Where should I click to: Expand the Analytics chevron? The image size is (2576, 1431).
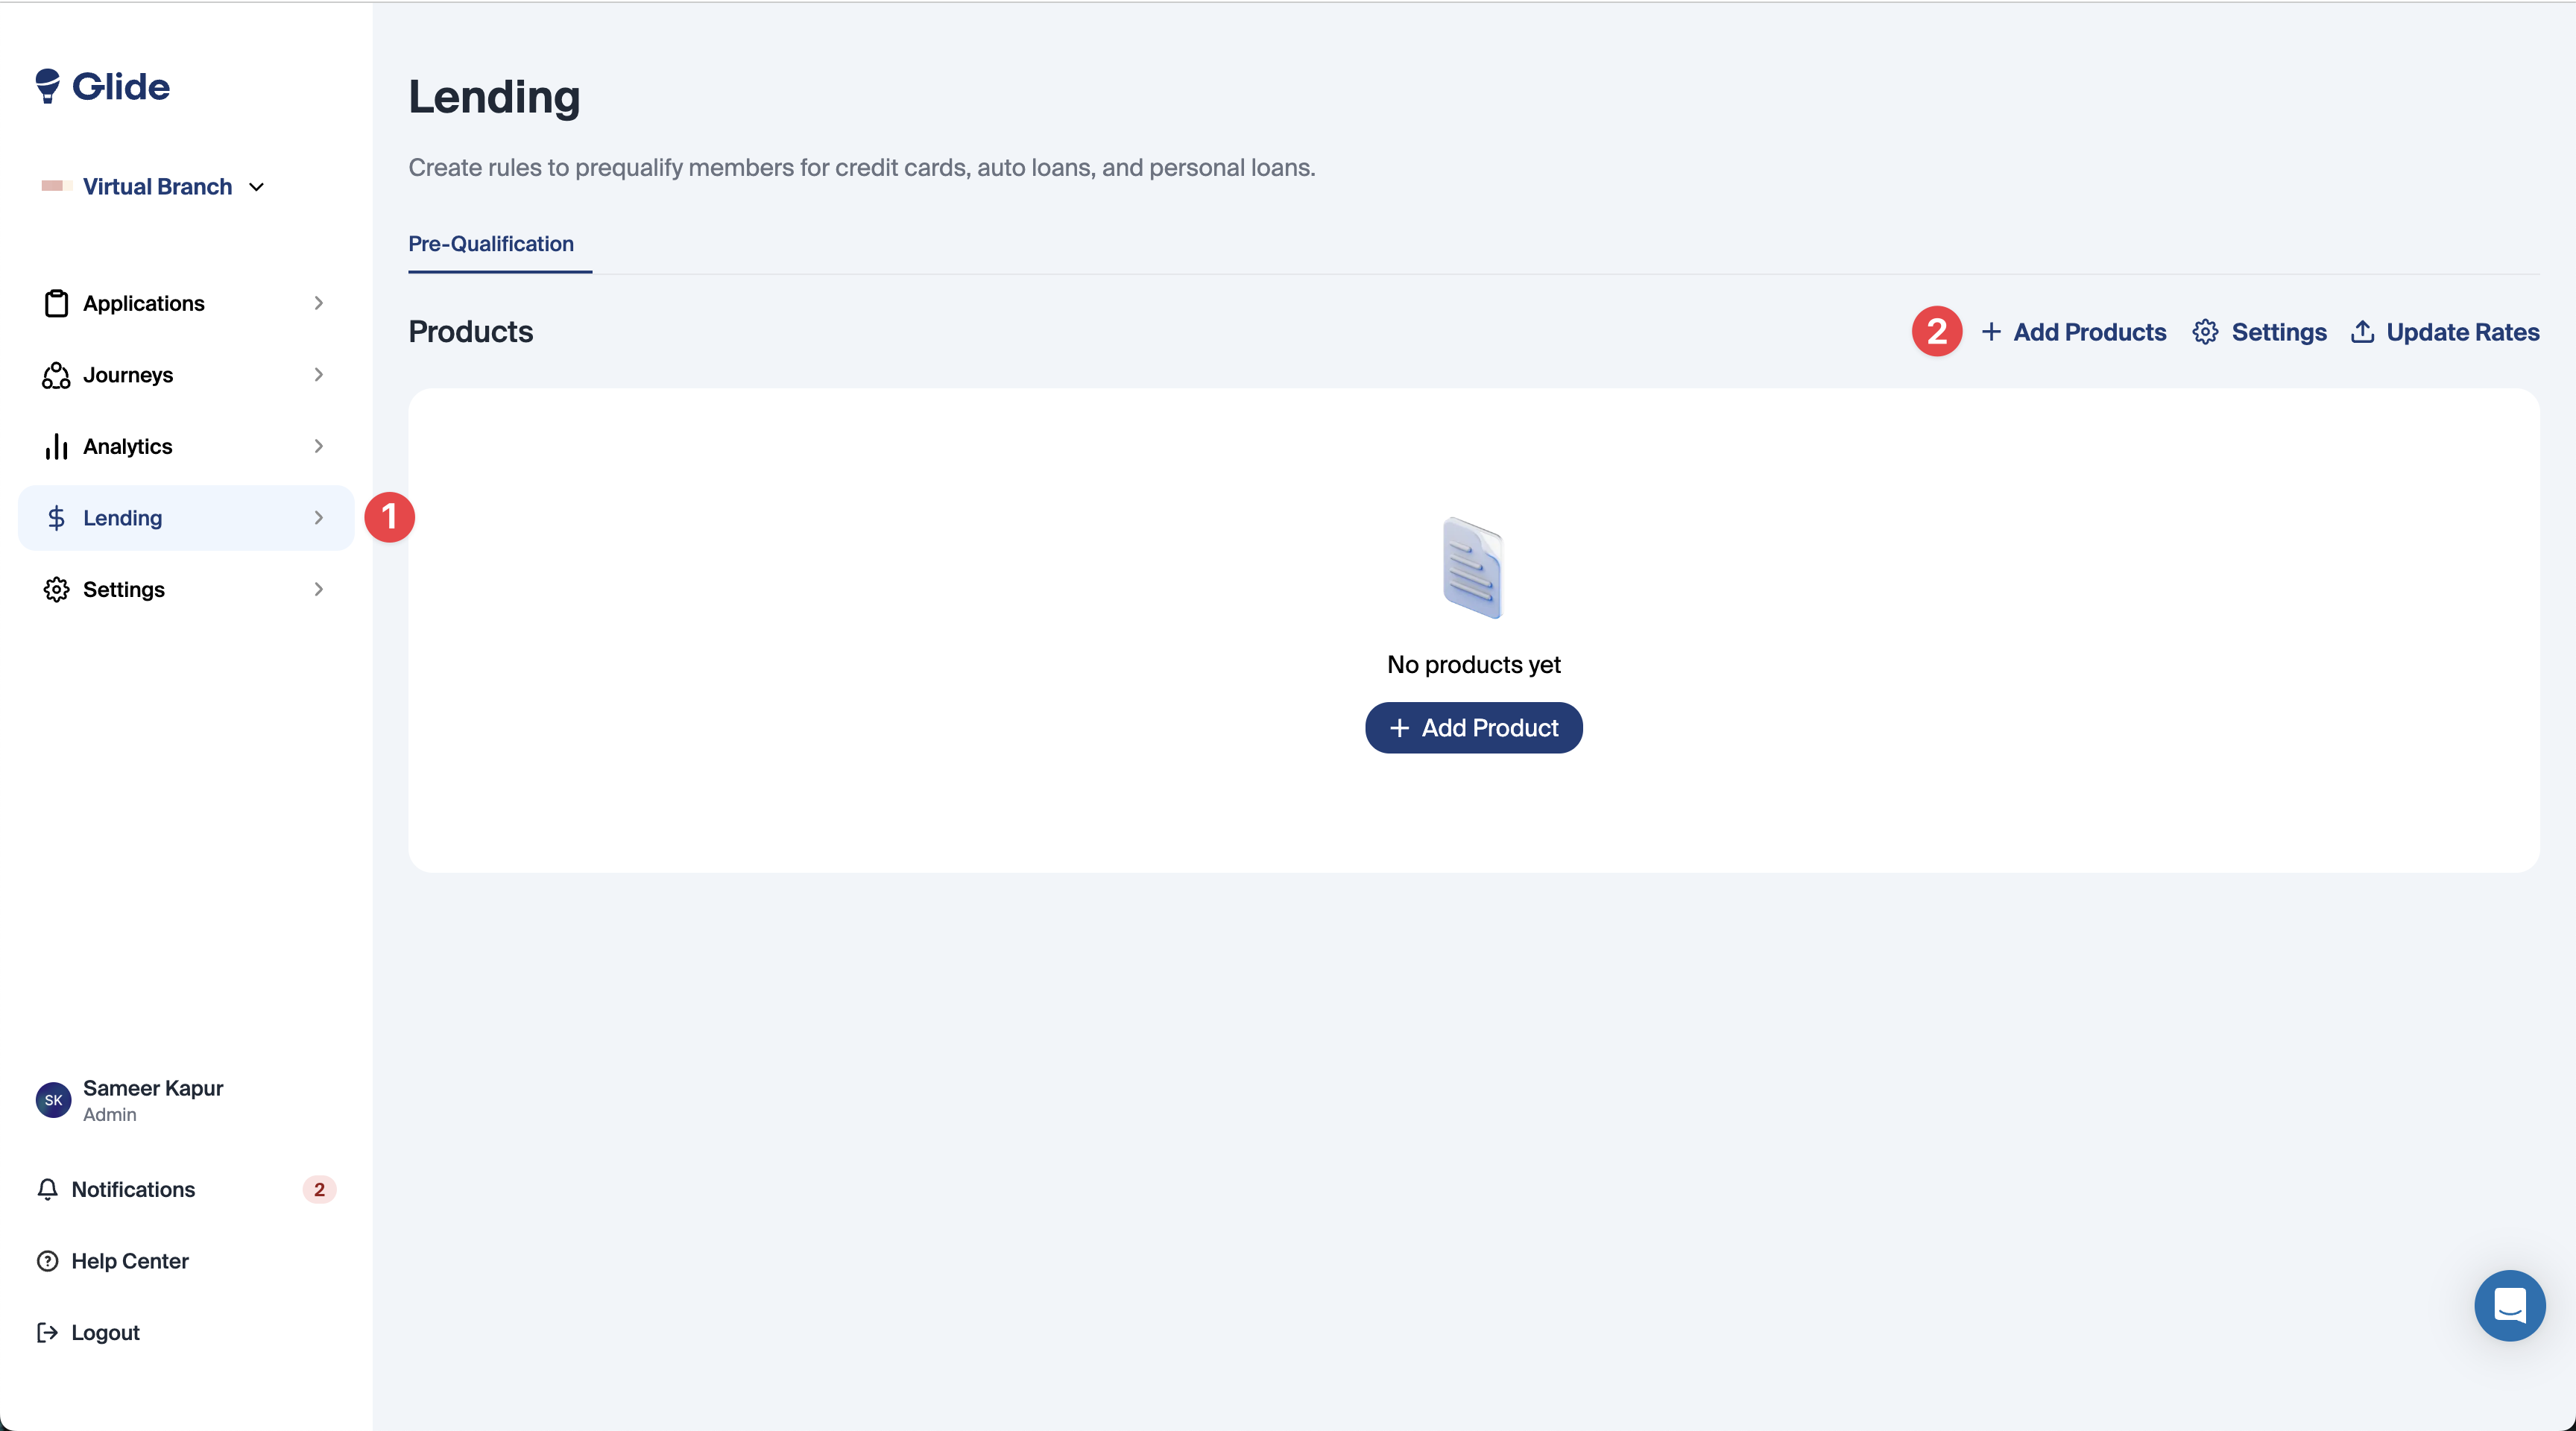tap(318, 446)
